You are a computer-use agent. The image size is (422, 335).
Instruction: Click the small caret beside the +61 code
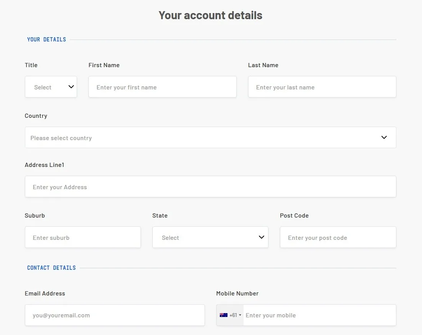[x=240, y=315]
